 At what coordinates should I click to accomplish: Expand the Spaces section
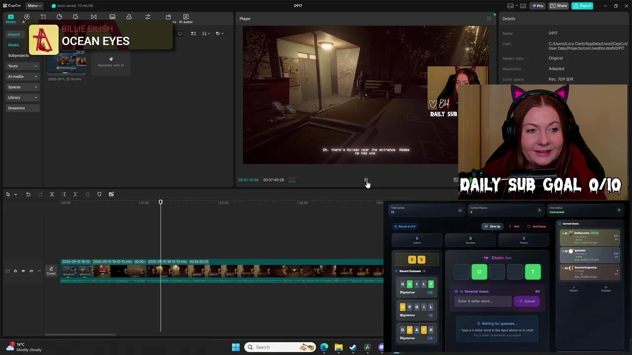click(22, 87)
